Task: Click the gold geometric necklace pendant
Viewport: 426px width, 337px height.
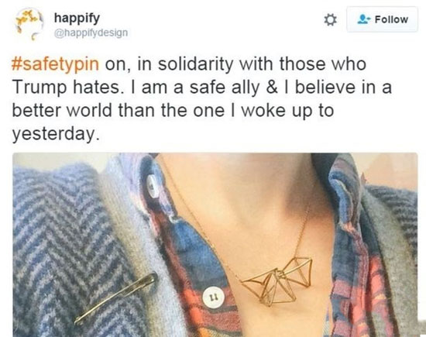Action: [277, 281]
